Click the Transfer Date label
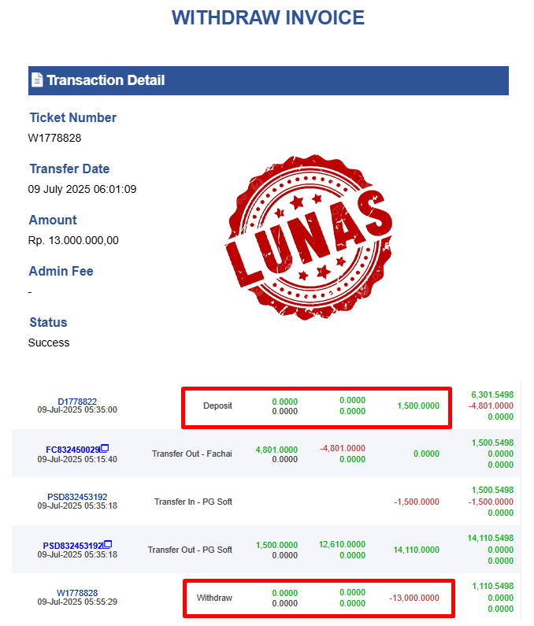The image size is (534, 626). pos(69,169)
